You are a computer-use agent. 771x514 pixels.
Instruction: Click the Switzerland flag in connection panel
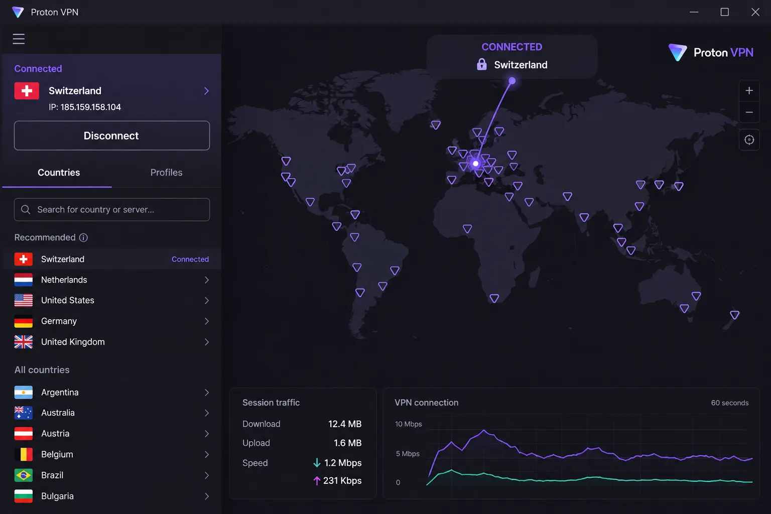27,91
